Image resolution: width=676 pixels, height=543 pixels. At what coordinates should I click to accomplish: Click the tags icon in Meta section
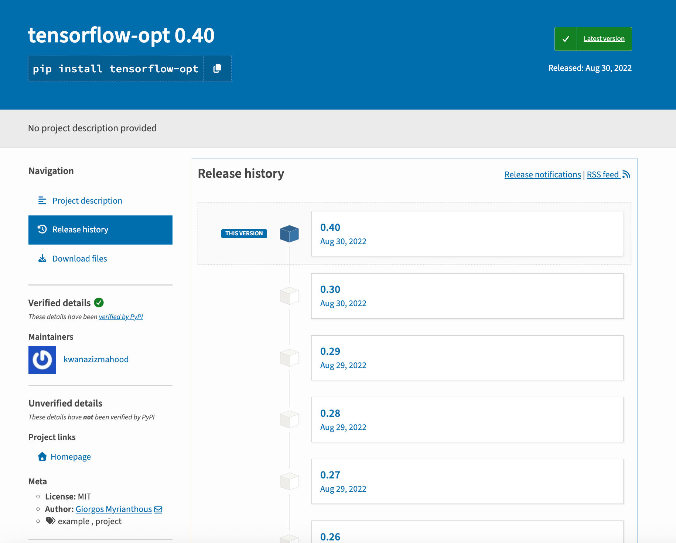click(51, 521)
